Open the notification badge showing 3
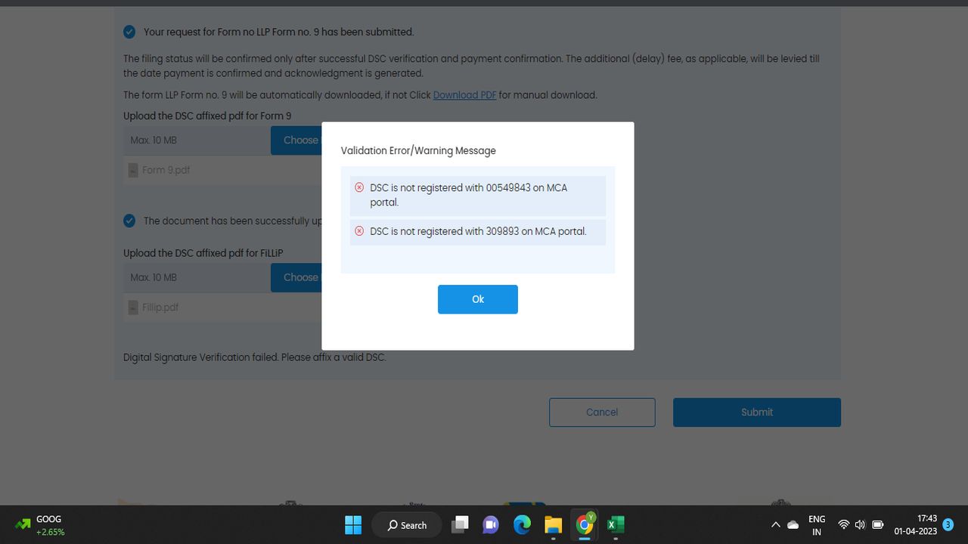This screenshot has height=544, width=968. [x=948, y=524]
